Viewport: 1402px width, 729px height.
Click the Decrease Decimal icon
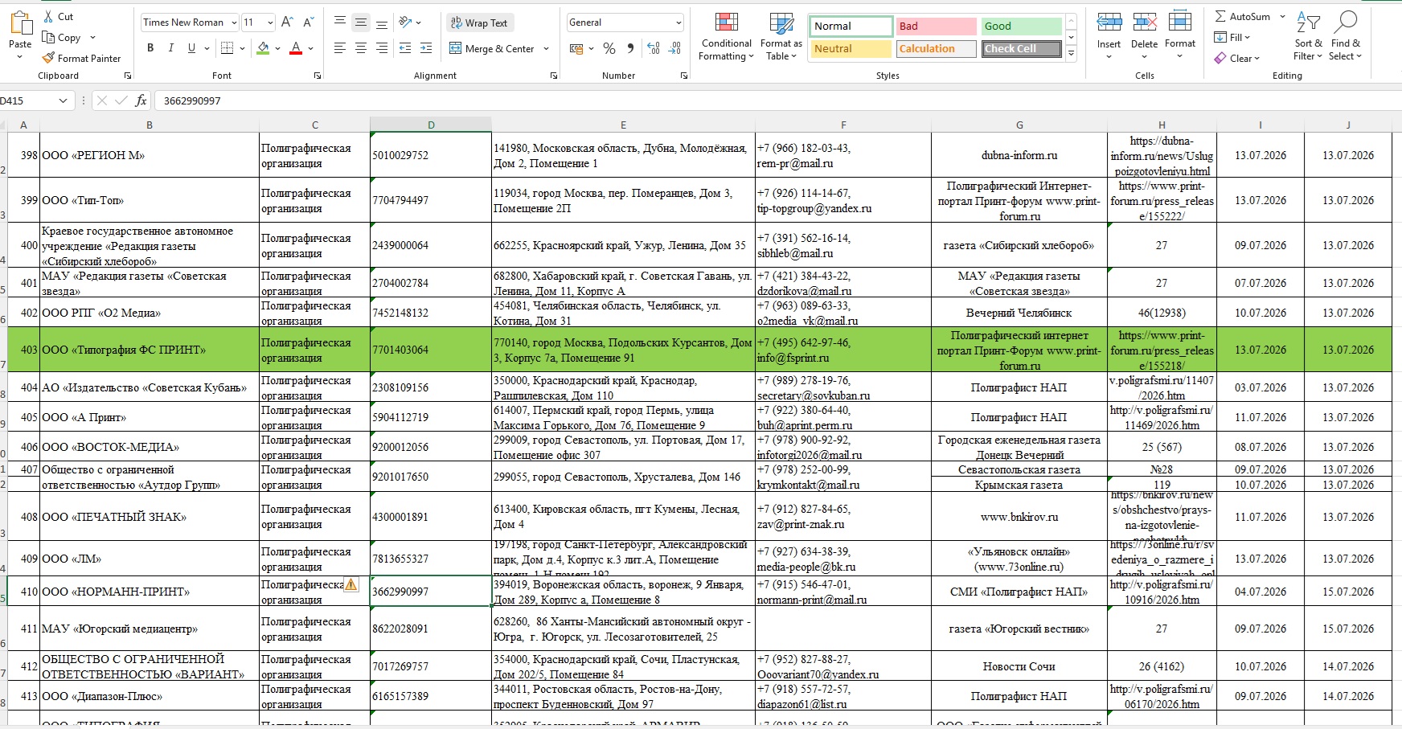click(675, 48)
